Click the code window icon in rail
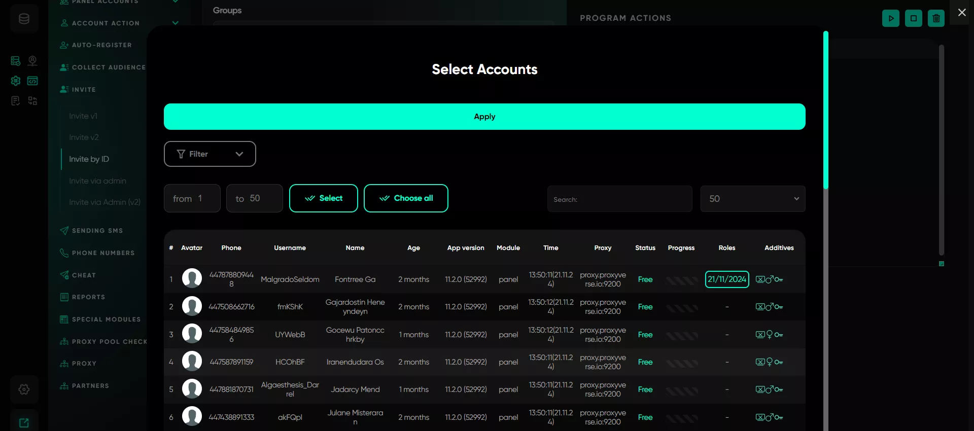 pyautogui.click(x=32, y=81)
